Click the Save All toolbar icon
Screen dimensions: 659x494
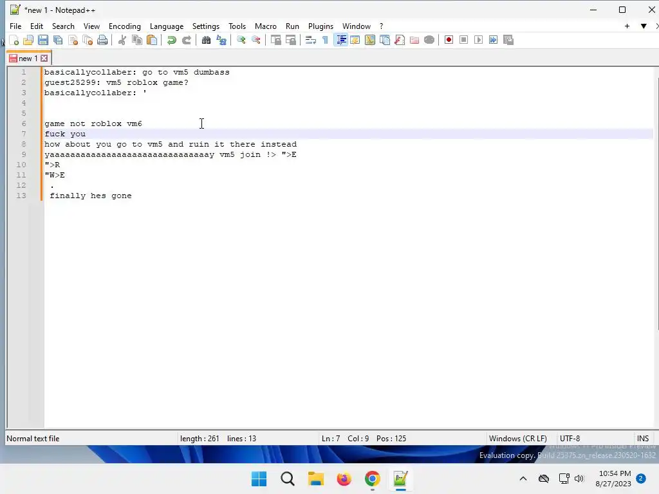58,40
